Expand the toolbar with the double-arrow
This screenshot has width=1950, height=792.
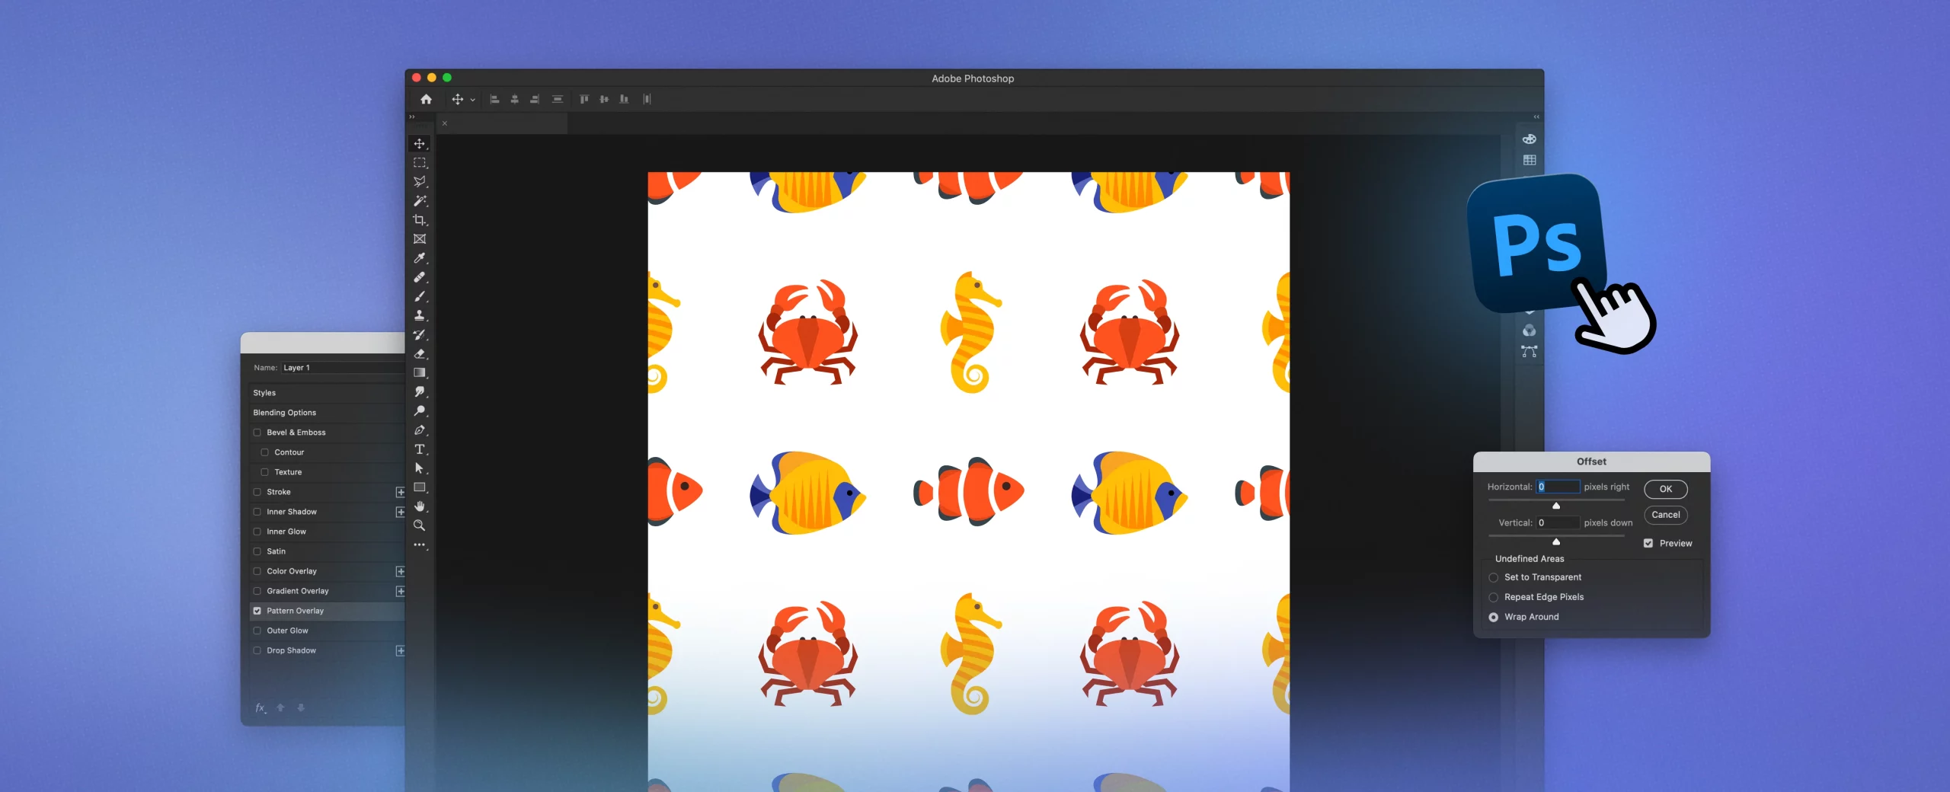(x=412, y=117)
